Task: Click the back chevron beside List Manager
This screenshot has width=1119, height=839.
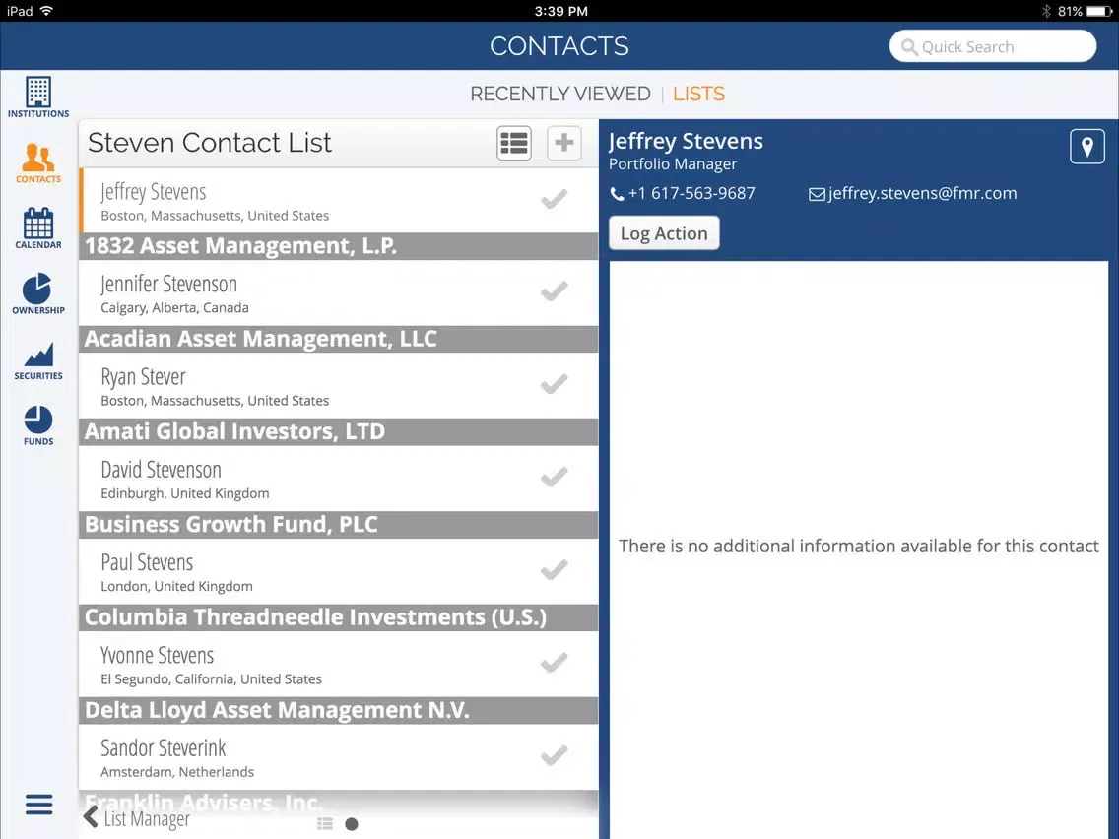Action: [x=91, y=817]
